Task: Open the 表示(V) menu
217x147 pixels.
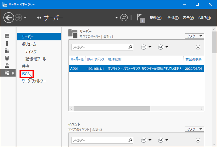Action: click(188, 18)
